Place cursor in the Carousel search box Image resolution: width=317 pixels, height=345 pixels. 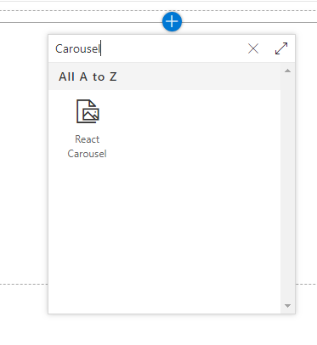point(147,48)
